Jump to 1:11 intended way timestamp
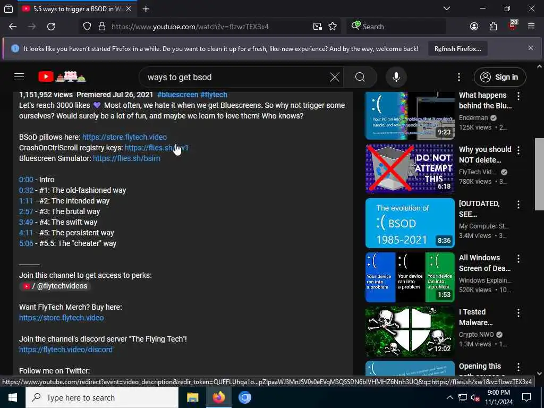 click(25, 201)
